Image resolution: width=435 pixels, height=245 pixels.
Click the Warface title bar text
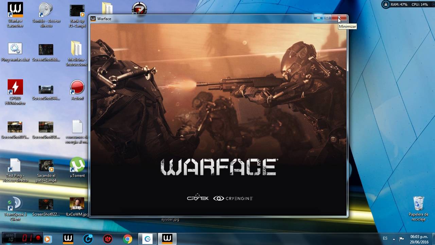104,19
